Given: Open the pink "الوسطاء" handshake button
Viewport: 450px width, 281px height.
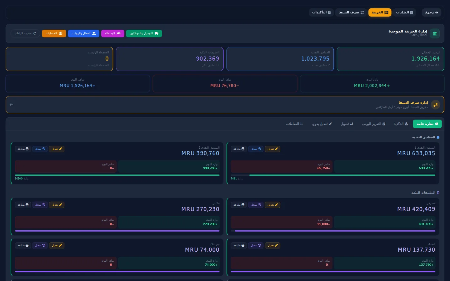Looking at the screenshot, I should (x=112, y=33).
